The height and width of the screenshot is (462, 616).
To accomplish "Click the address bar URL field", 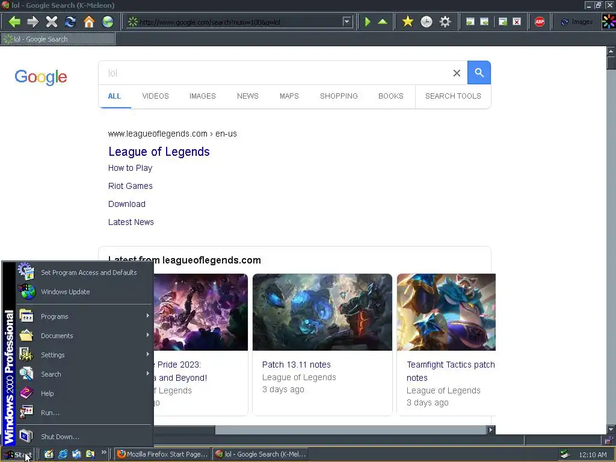I will click(239, 22).
